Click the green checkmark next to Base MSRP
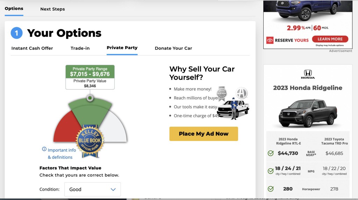This screenshot has width=358, height=200. [x=271, y=153]
